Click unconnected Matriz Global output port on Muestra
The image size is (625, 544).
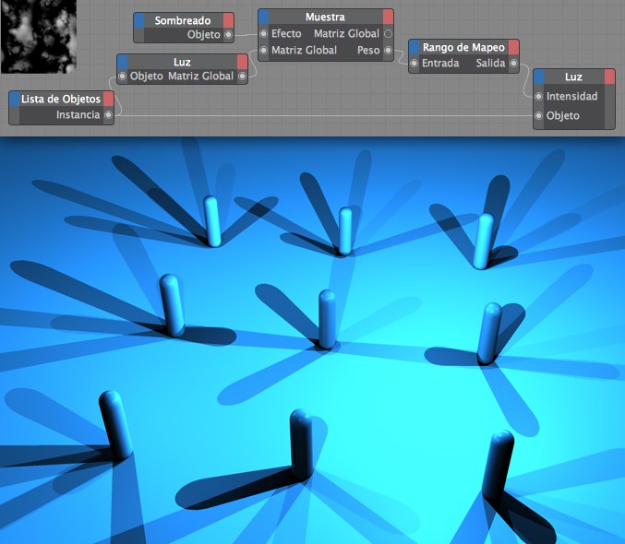tap(389, 34)
